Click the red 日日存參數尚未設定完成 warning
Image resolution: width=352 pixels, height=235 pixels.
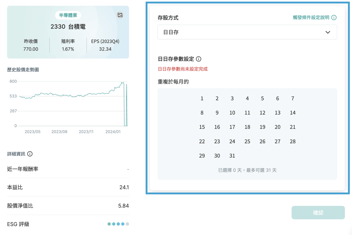[183, 69]
